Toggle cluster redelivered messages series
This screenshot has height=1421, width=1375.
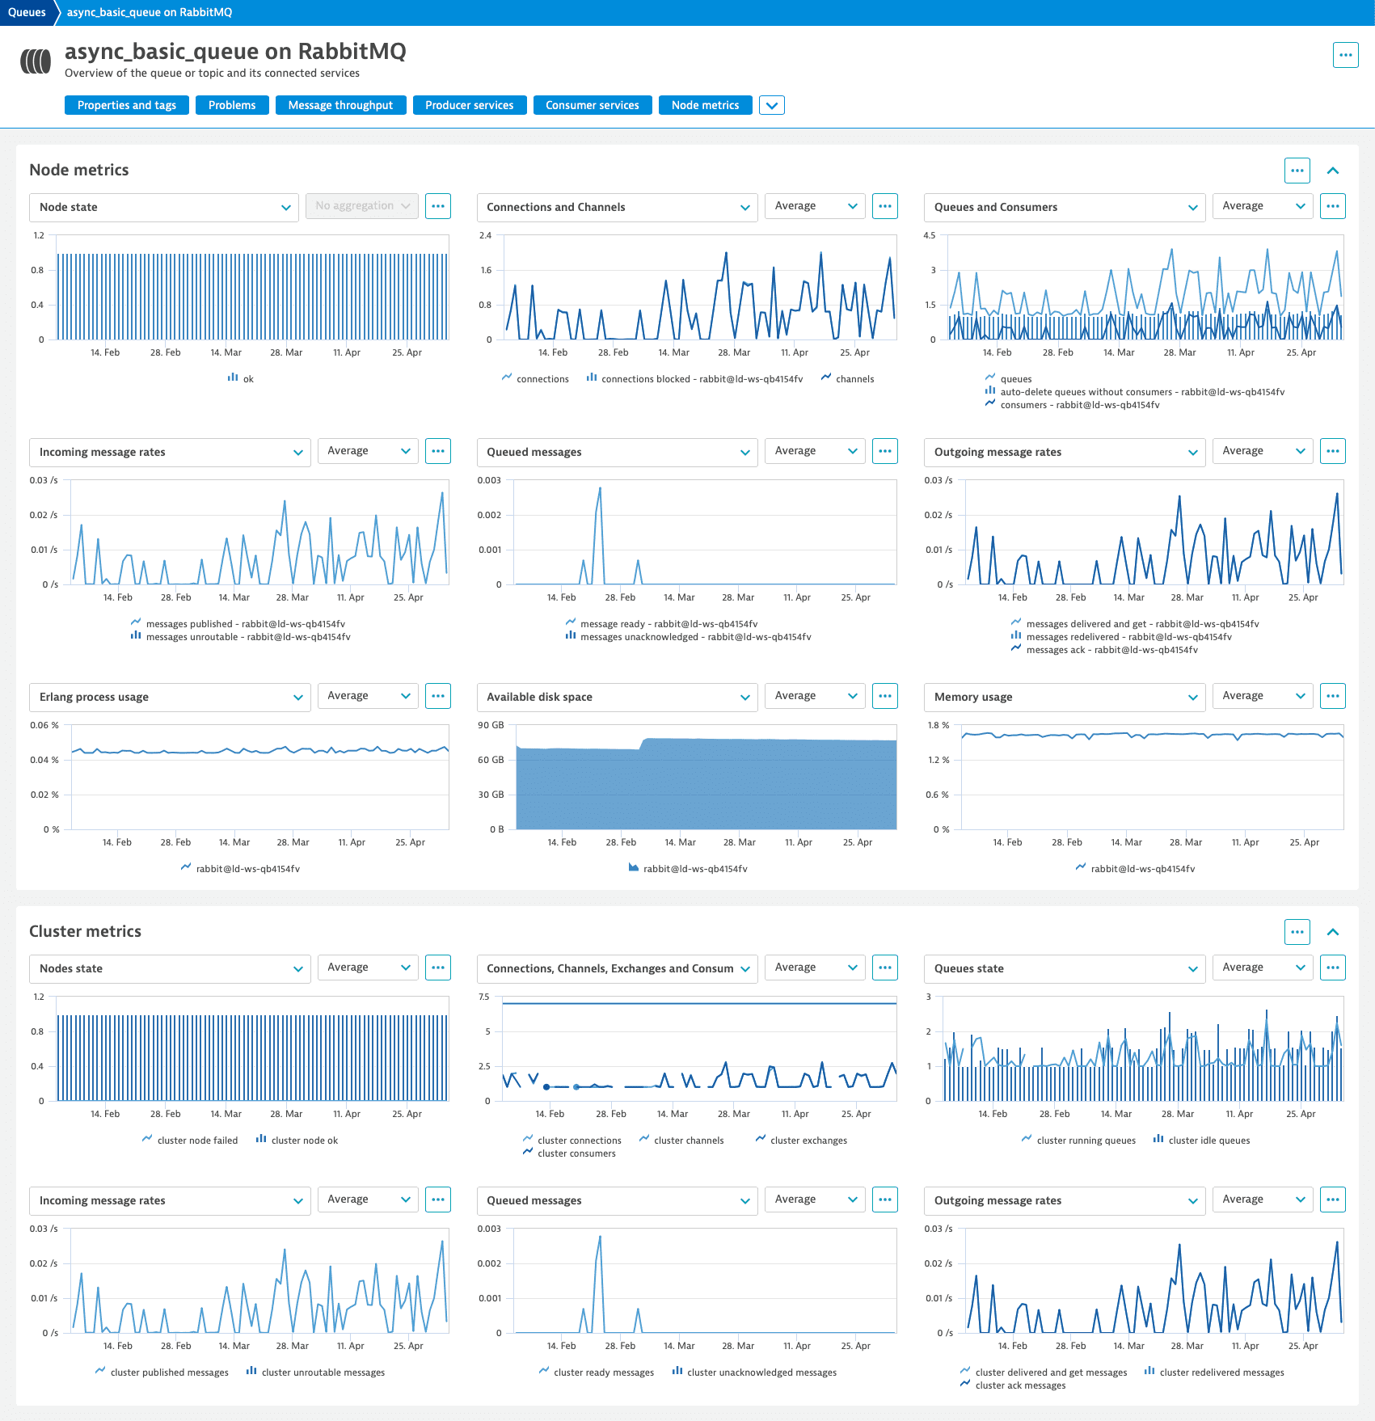pos(1214,1372)
